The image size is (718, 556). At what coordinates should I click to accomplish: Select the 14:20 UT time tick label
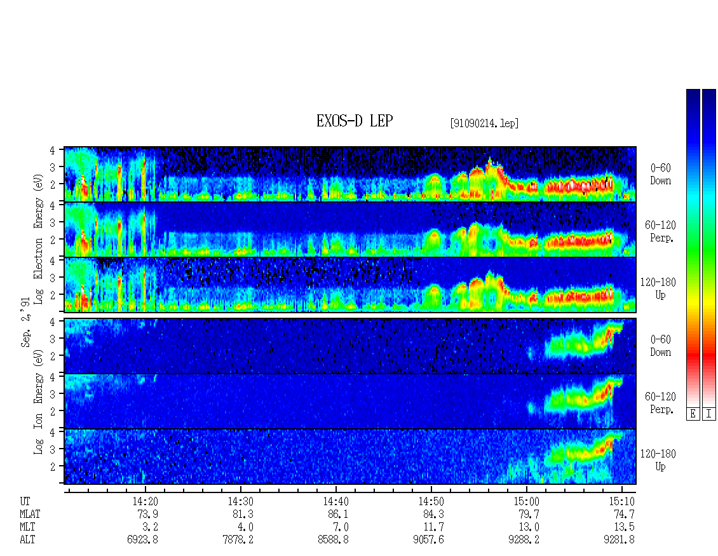tap(145, 501)
